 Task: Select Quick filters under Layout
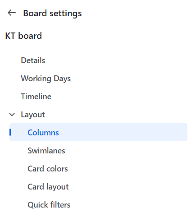pos(49,205)
